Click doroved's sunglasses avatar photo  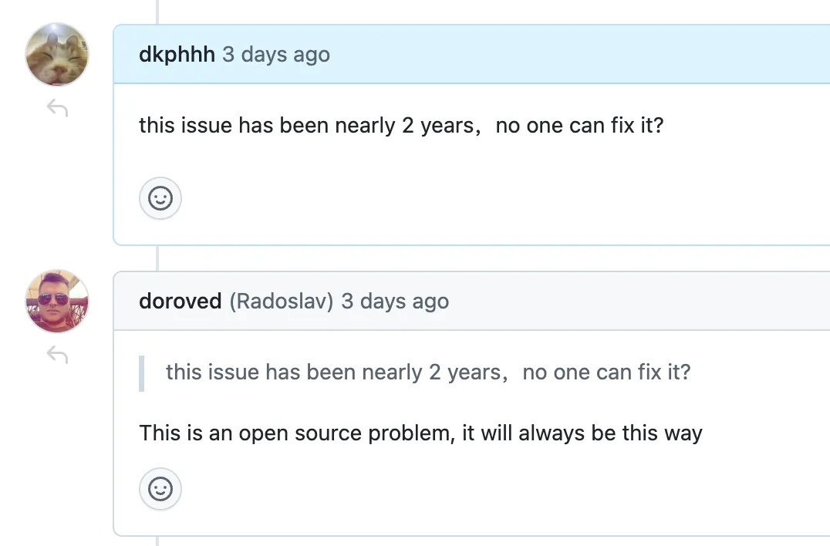(57, 301)
